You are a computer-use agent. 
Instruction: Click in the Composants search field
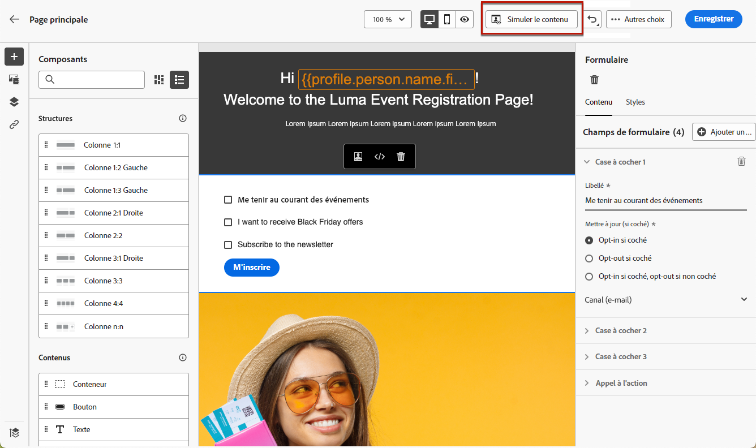tap(92, 80)
